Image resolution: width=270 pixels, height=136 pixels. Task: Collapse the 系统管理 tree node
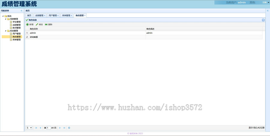coord(5,31)
